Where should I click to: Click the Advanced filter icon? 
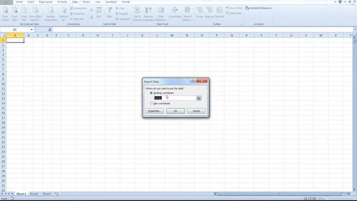pyautogui.click(x=123, y=19)
